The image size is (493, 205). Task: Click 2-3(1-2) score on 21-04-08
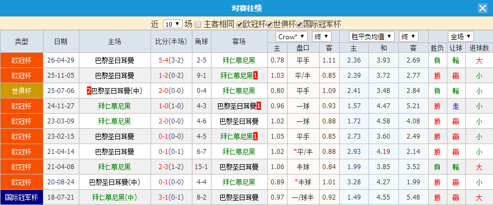171,167
